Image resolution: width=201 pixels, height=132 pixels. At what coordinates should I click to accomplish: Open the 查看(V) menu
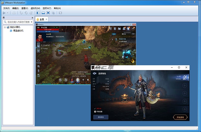click(25, 8)
